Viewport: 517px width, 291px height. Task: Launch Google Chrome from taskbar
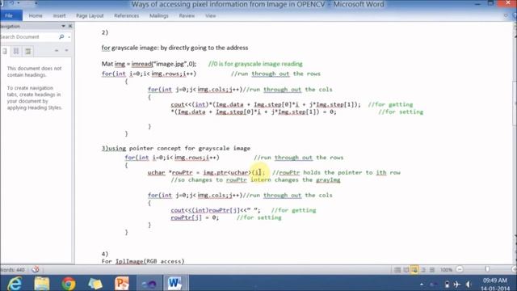tap(68, 284)
